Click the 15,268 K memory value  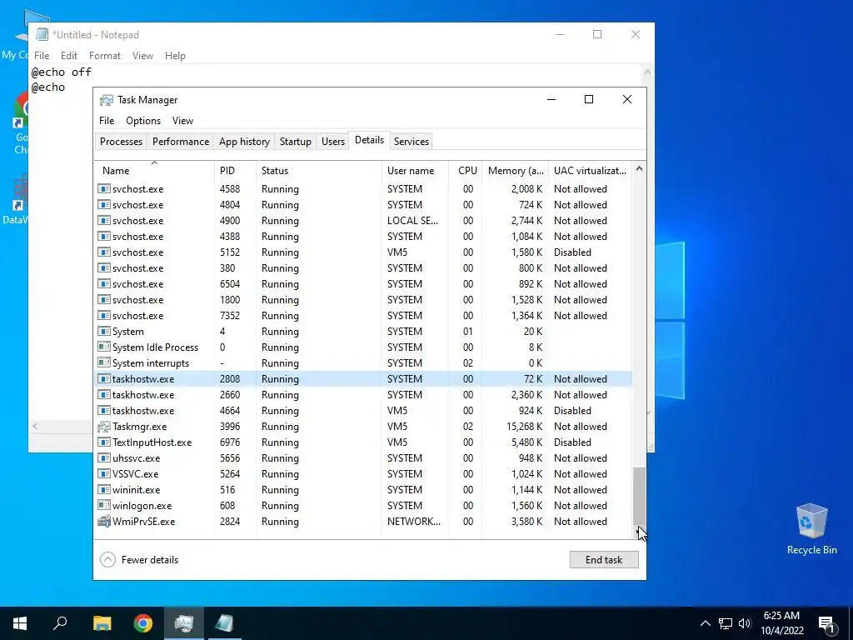[x=525, y=427]
